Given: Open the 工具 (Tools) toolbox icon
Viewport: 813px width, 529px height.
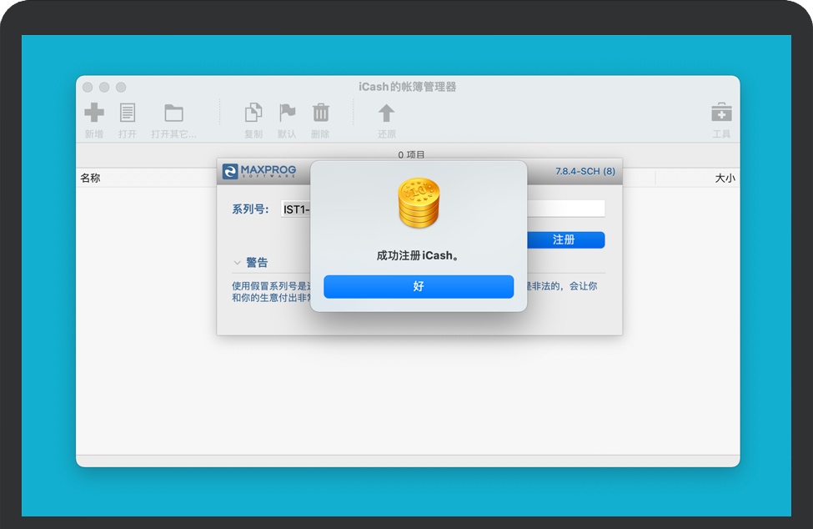Looking at the screenshot, I should (720, 112).
